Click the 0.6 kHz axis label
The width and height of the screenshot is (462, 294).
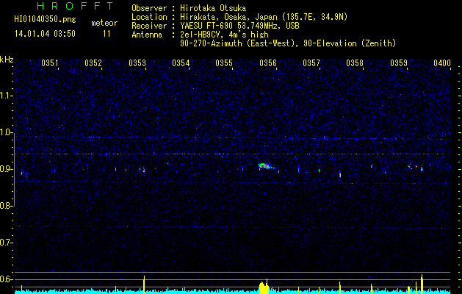click(6, 279)
